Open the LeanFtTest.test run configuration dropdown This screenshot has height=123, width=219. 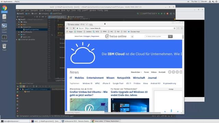point(148,14)
